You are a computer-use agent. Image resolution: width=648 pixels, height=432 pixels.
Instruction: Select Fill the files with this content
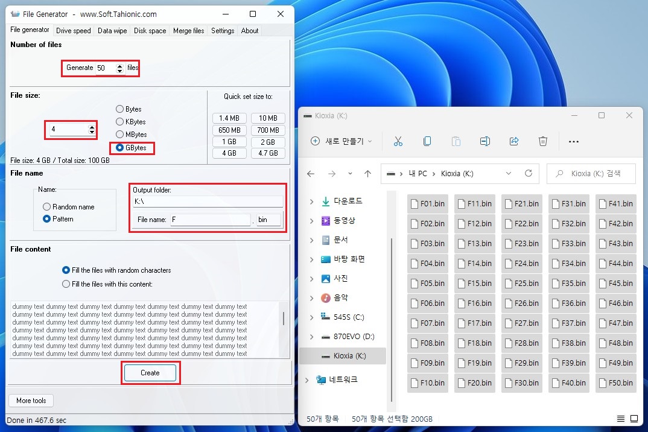pyautogui.click(x=66, y=284)
